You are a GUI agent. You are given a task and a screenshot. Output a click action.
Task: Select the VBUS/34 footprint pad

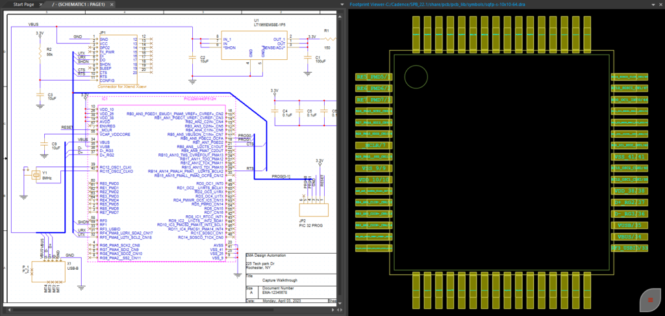coord(630,237)
